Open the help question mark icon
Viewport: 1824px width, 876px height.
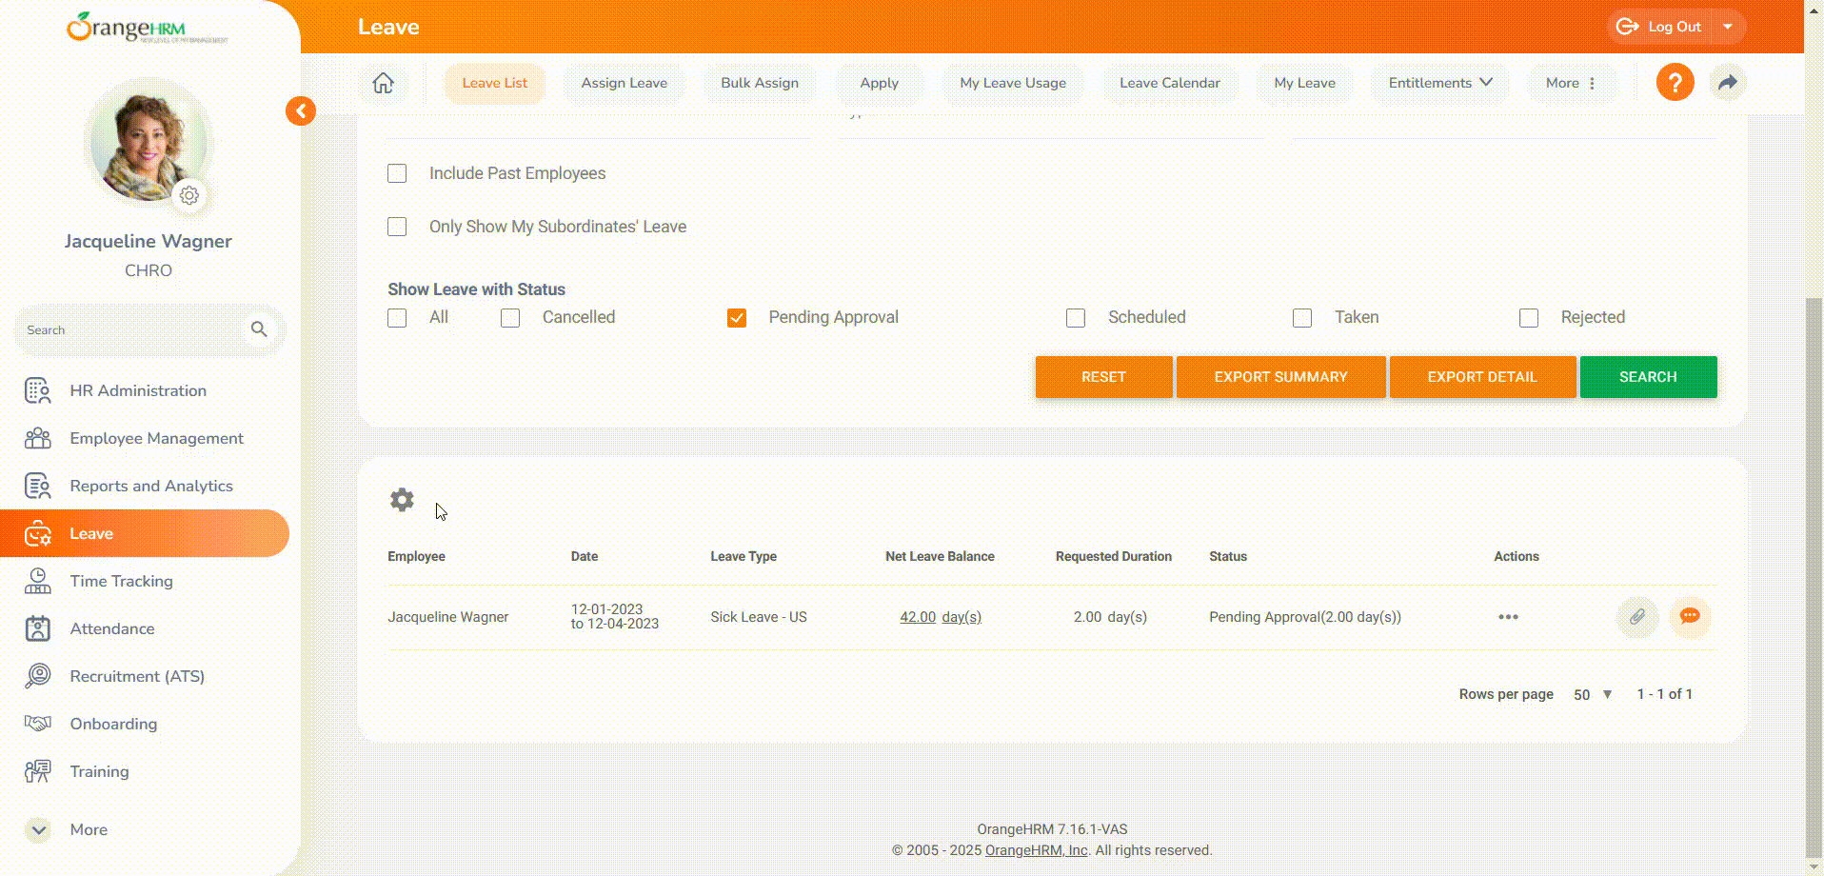coord(1675,83)
